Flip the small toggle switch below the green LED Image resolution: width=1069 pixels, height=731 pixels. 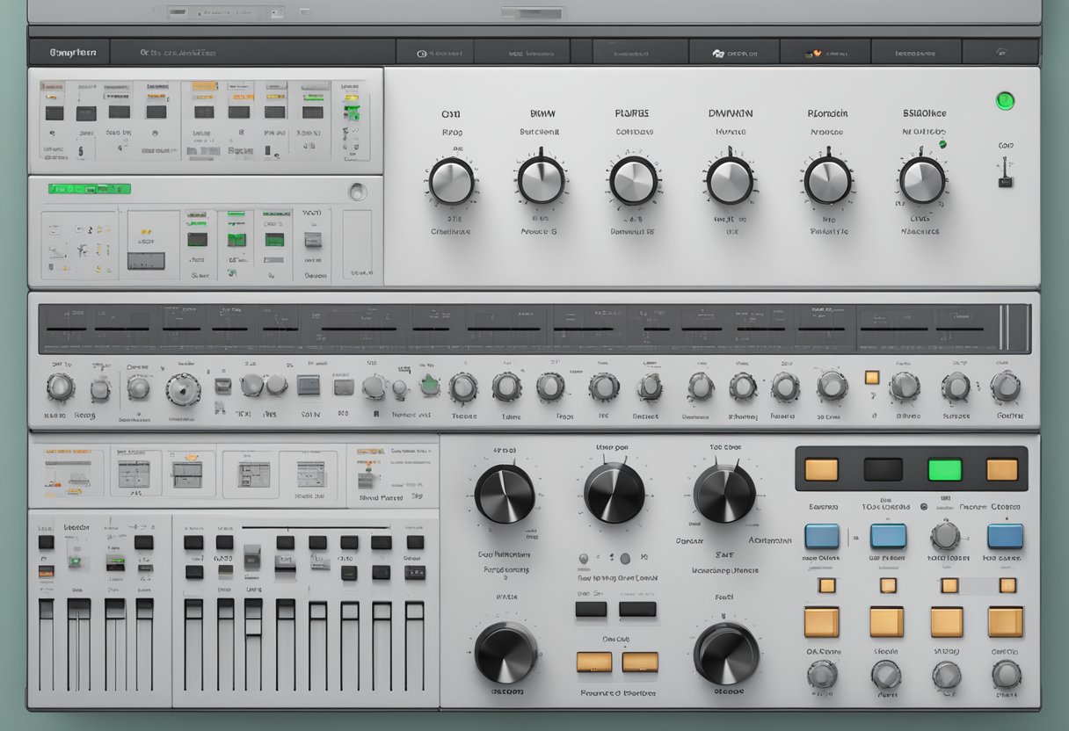pos(1005,172)
